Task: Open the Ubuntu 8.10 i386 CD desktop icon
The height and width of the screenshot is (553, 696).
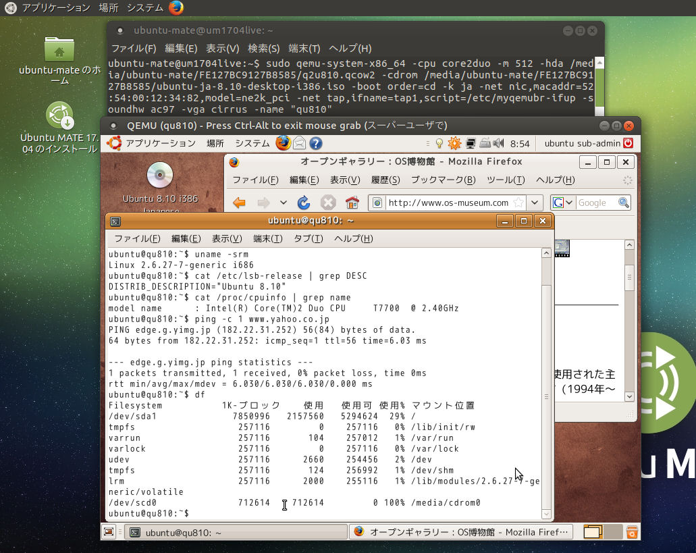Action: click(x=160, y=175)
